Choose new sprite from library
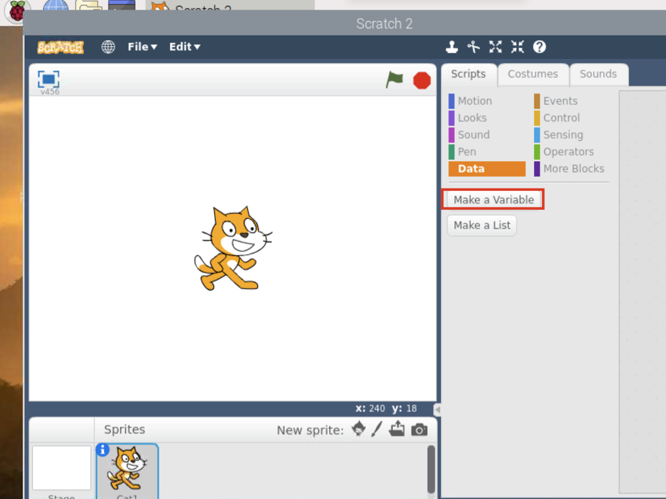Screen dimensions: 666x499 coord(358,429)
